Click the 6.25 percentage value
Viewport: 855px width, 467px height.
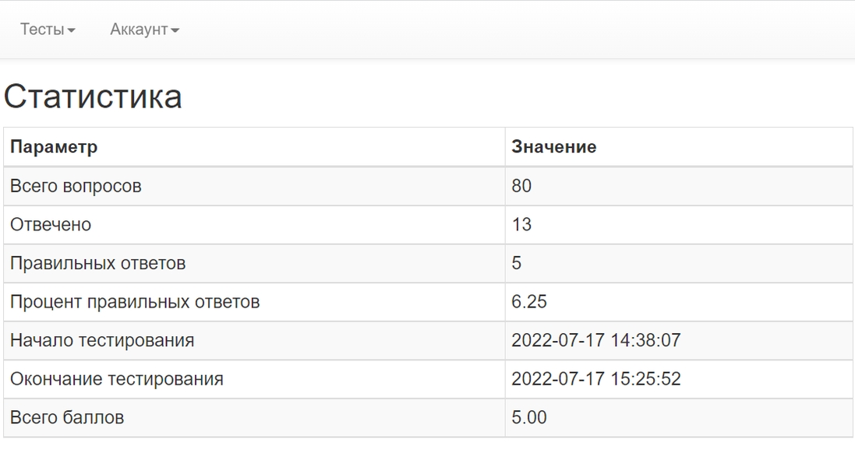point(528,302)
